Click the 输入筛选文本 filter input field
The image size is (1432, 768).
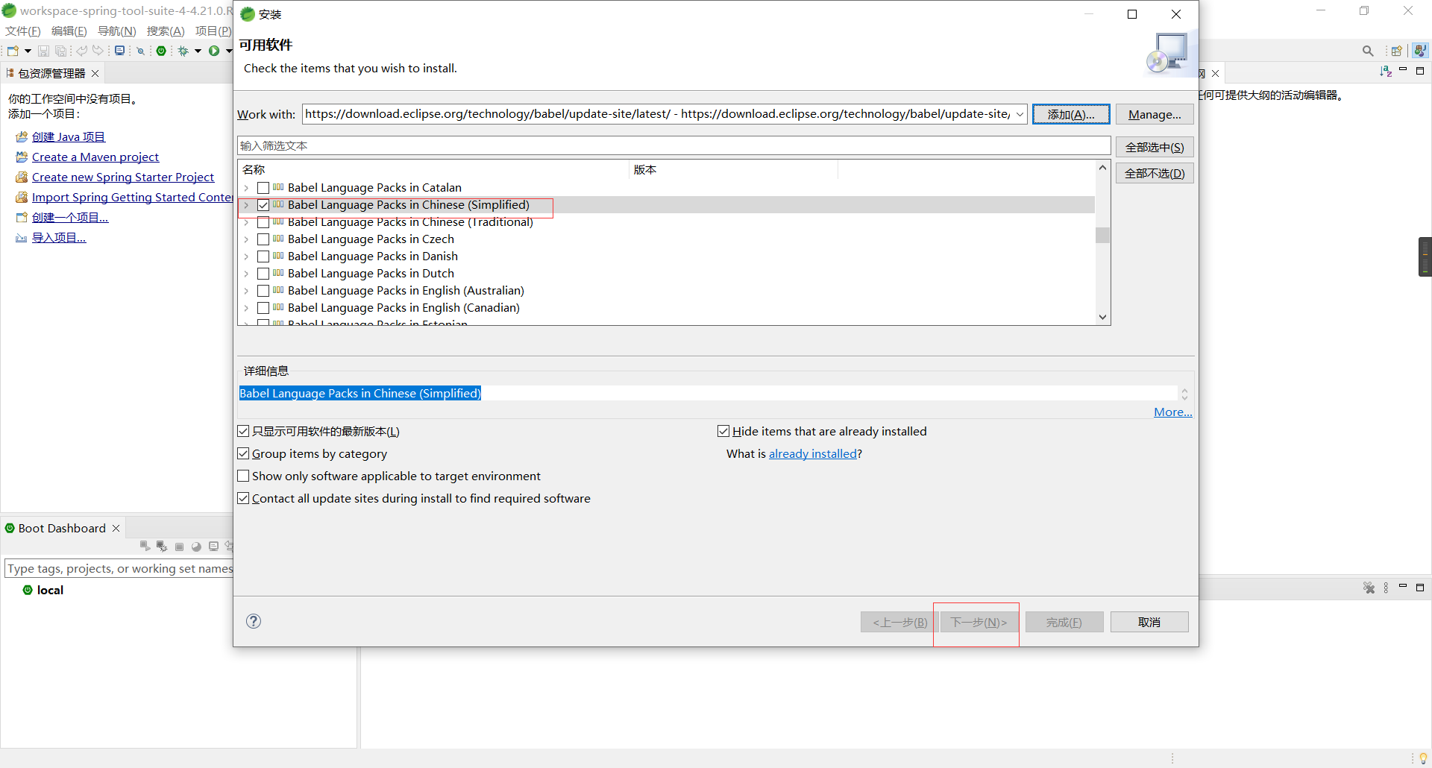point(674,145)
